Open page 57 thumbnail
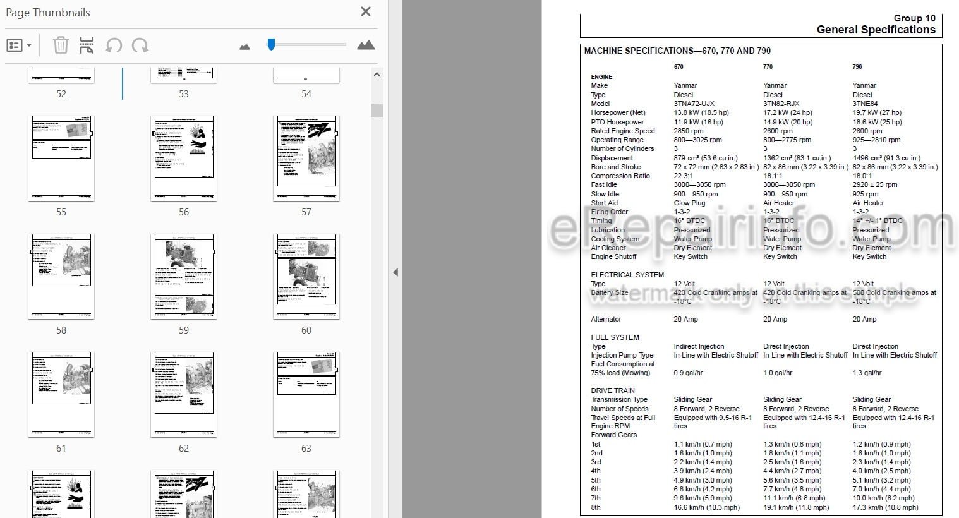Viewport: 959px width, 518px height. [x=306, y=158]
